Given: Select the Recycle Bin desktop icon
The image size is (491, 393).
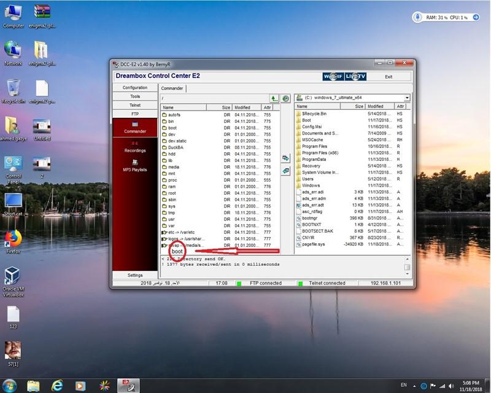Looking at the screenshot, I should coord(14,91).
